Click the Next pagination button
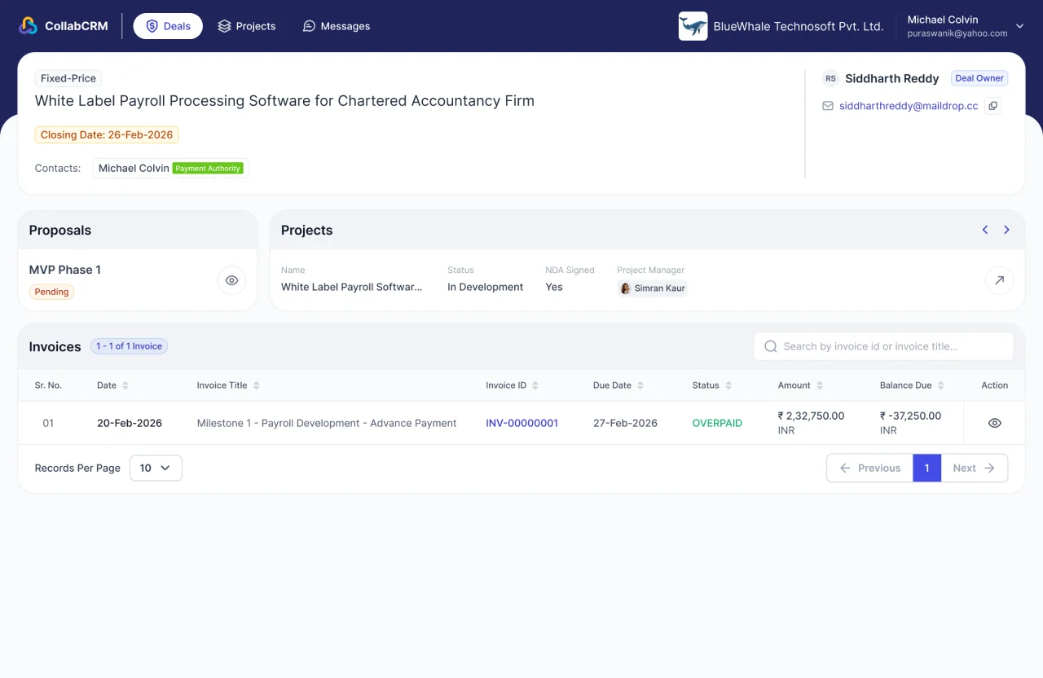This screenshot has width=1043, height=678. (x=975, y=468)
